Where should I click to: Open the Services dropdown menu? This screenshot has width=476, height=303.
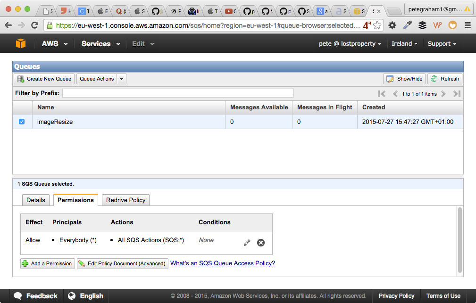tap(101, 44)
